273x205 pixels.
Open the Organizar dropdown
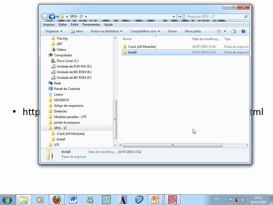click(x=54, y=31)
